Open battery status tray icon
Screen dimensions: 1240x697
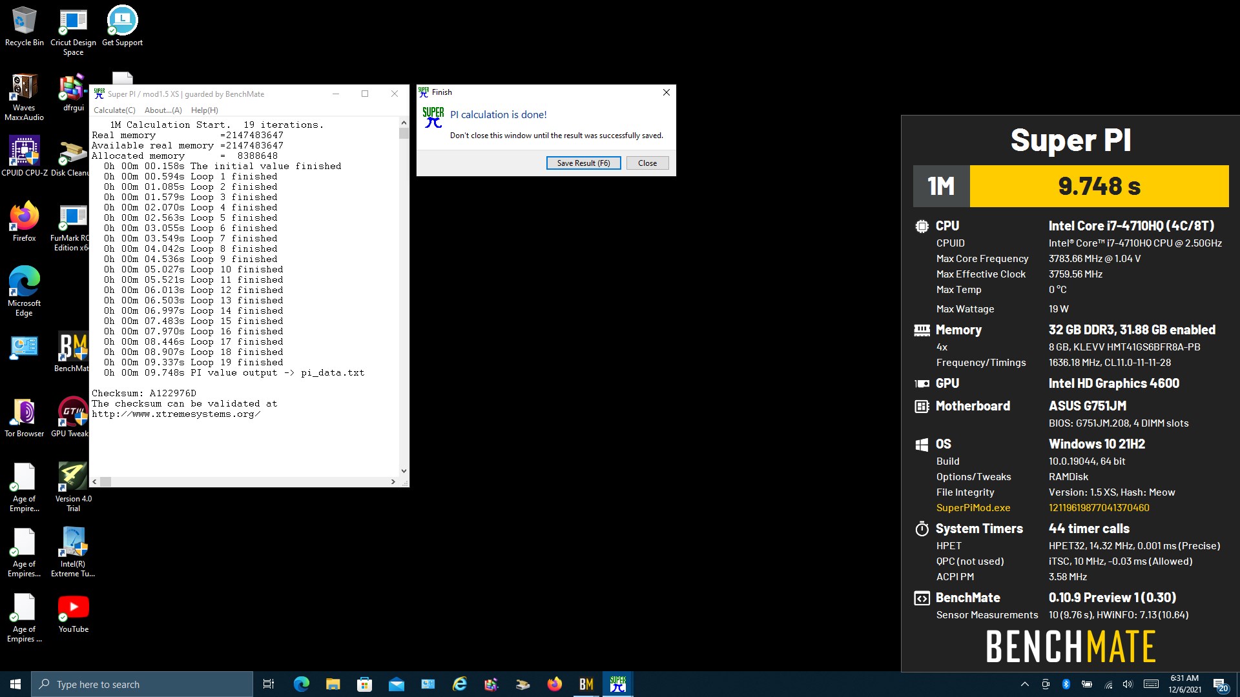[1087, 684]
